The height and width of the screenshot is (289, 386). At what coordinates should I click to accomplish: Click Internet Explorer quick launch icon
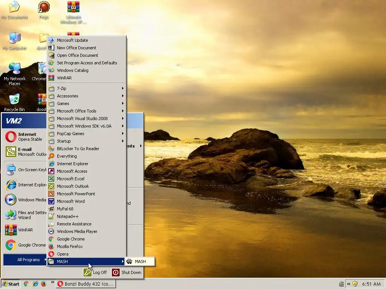tap(35, 284)
